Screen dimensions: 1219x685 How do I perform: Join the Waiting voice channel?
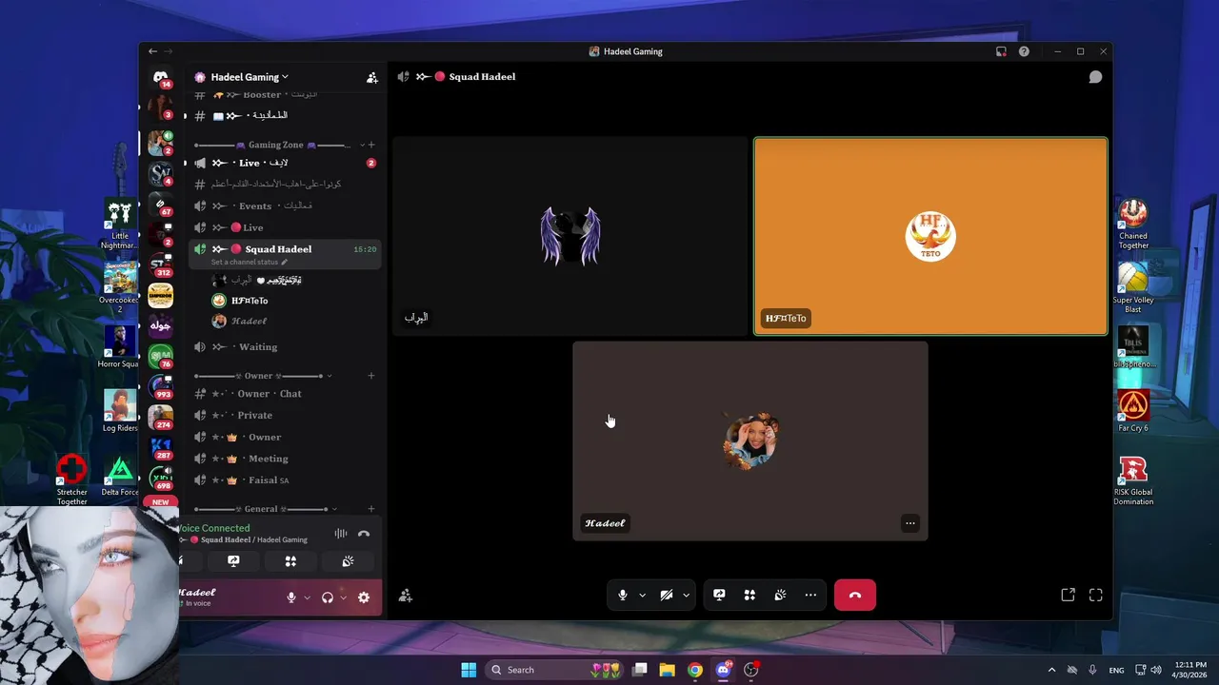[x=284, y=346]
